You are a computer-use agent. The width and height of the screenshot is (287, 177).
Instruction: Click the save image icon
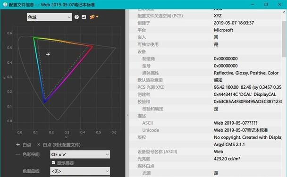pyautogui.click(x=84, y=17)
